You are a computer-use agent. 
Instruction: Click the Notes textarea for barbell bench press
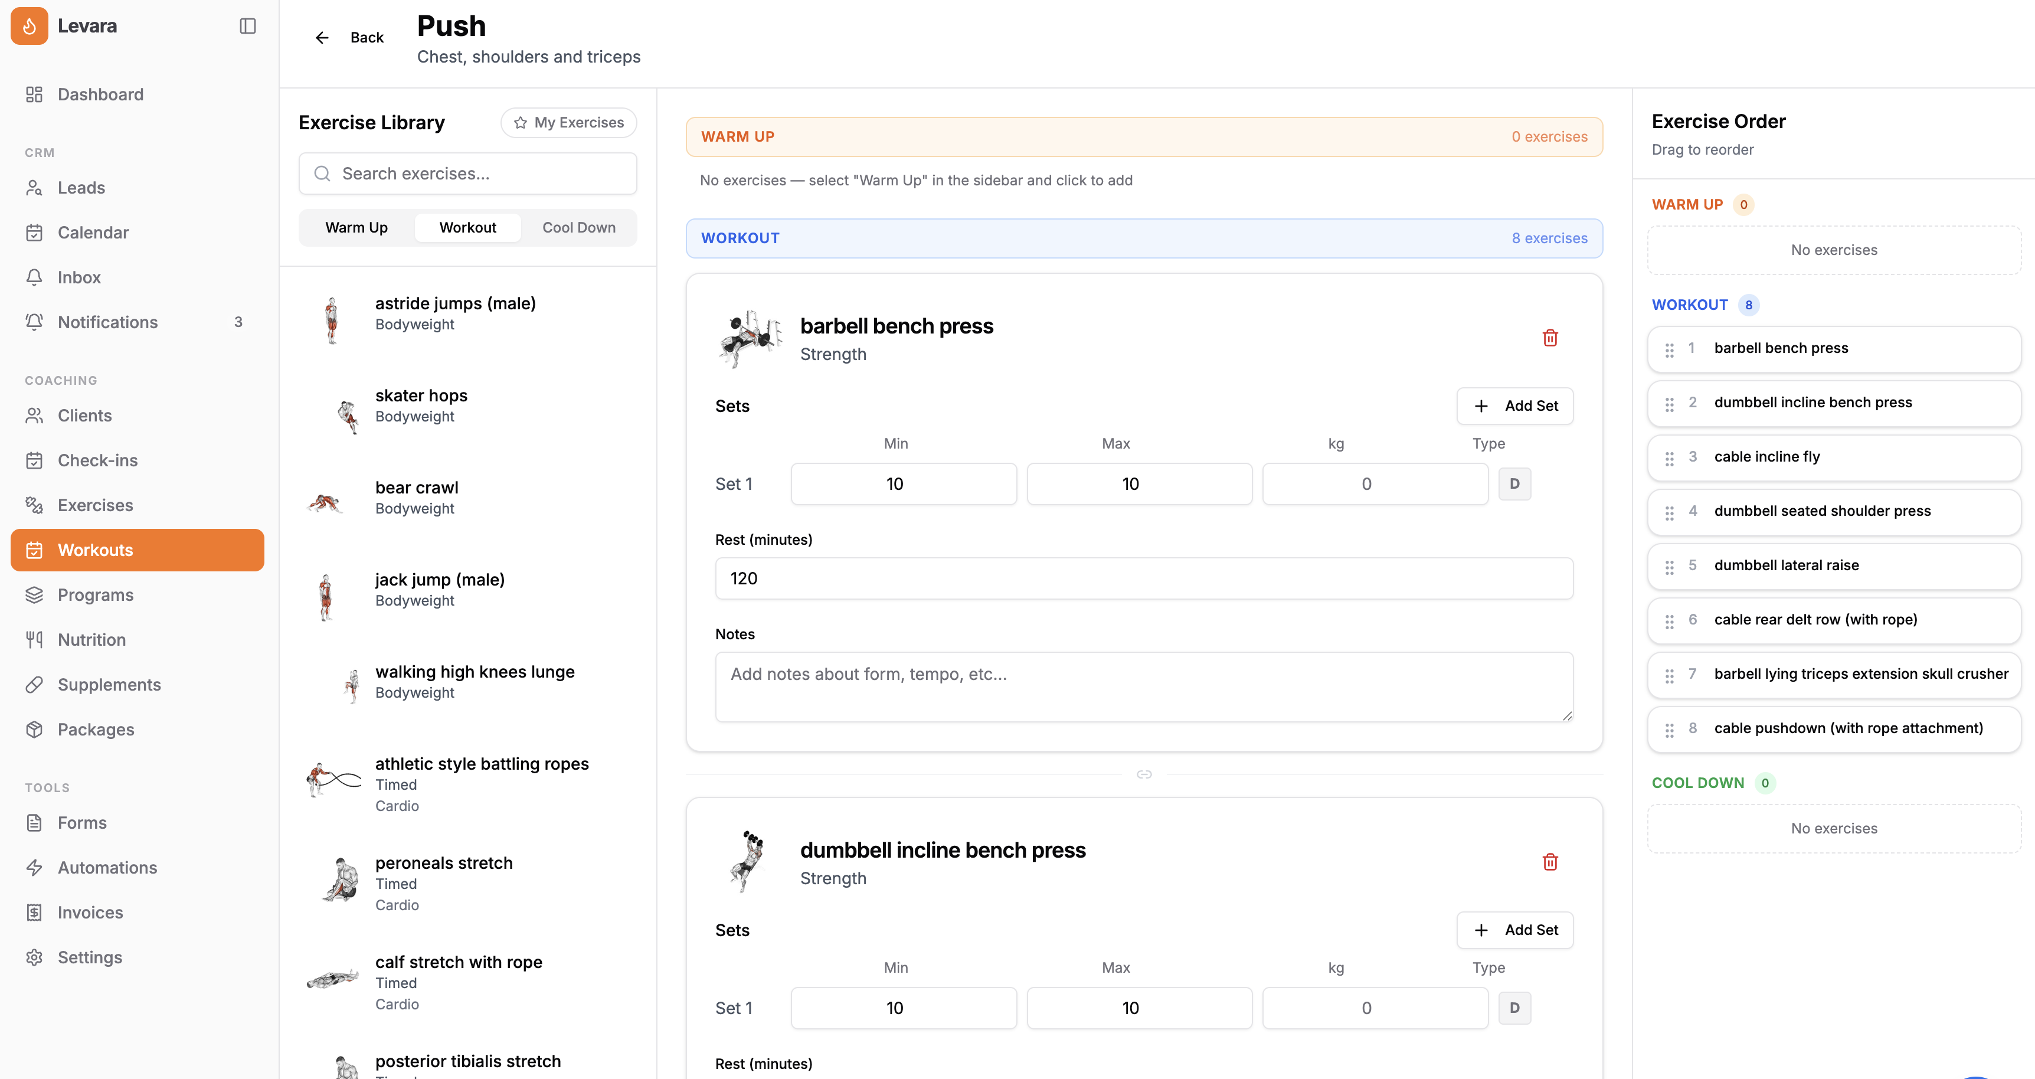1144,686
